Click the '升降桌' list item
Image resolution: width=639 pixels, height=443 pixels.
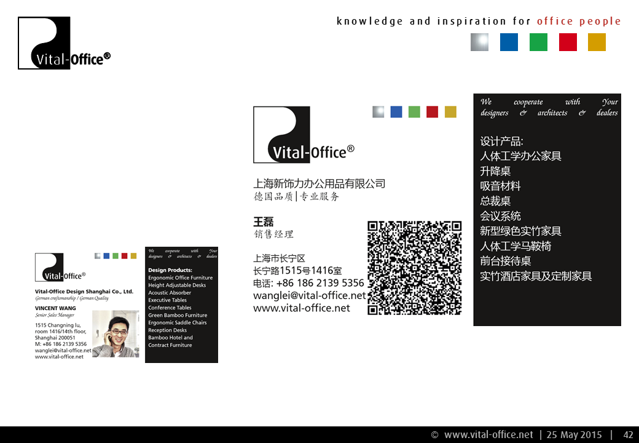pyautogui.click(x=495, y=171)
